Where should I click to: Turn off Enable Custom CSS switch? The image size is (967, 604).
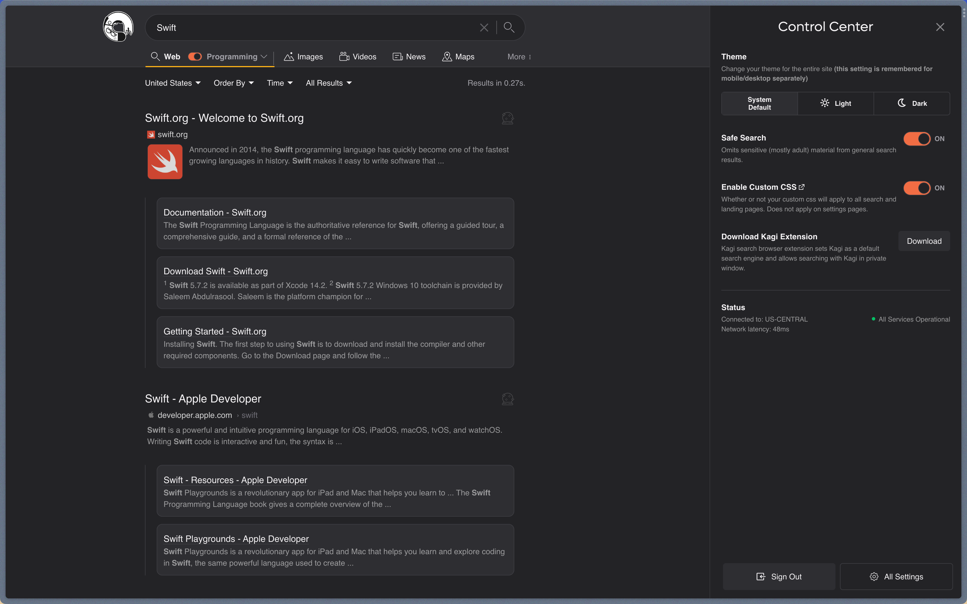tap(917, 188)
